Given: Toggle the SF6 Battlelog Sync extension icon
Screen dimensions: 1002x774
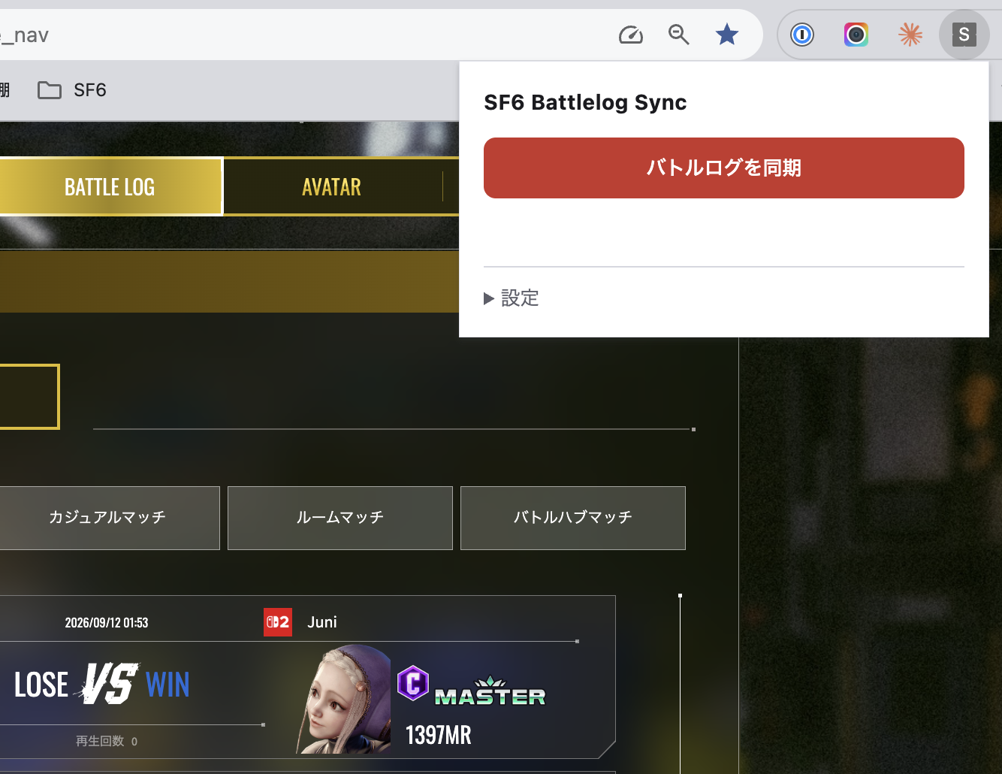Looking at the screenshot, I should (964, 35).
